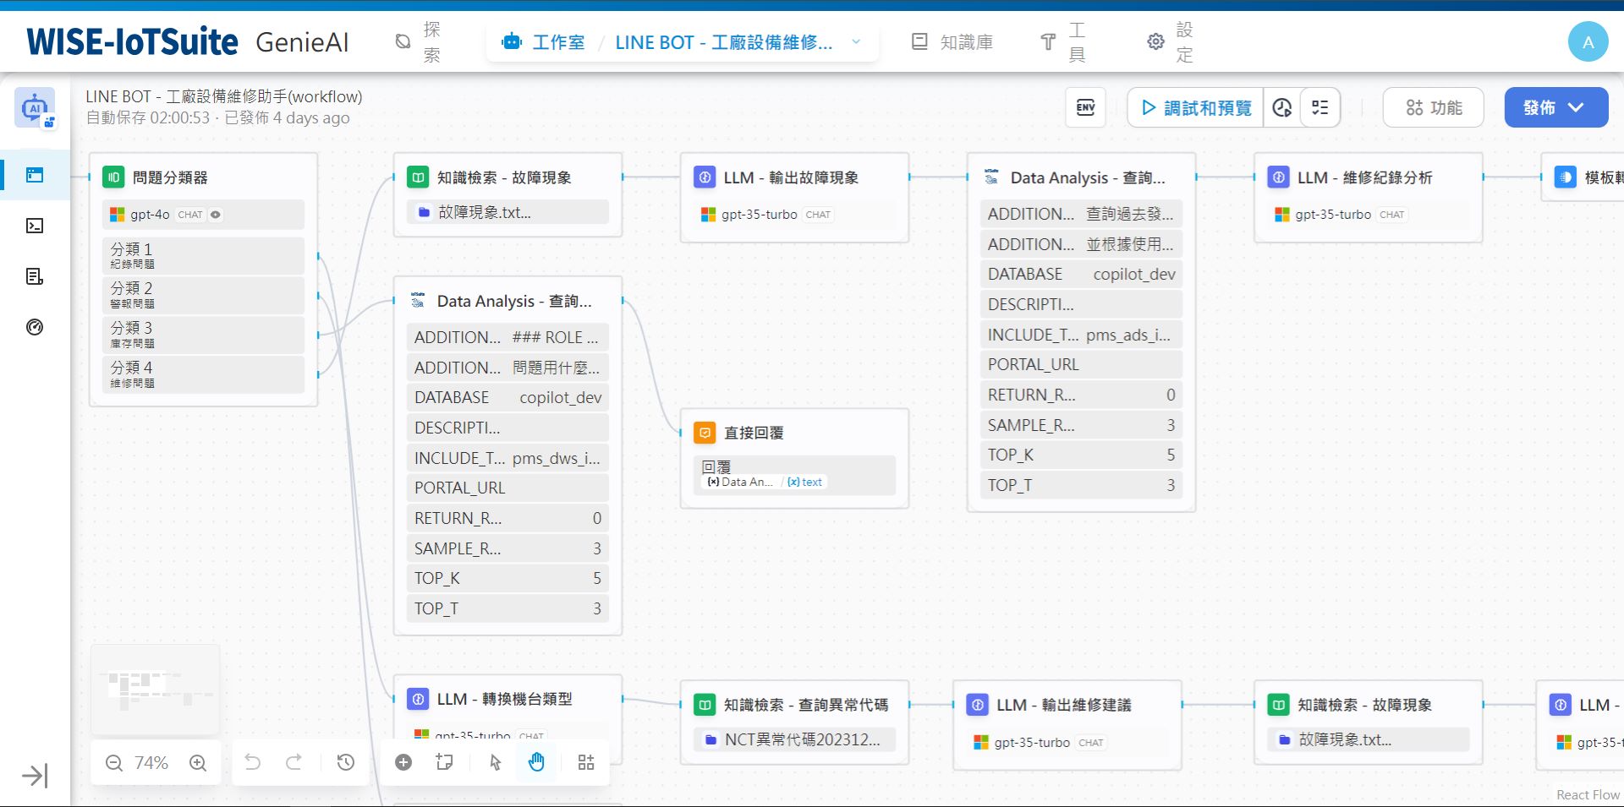Open run history clock icon

[1282, 107]
